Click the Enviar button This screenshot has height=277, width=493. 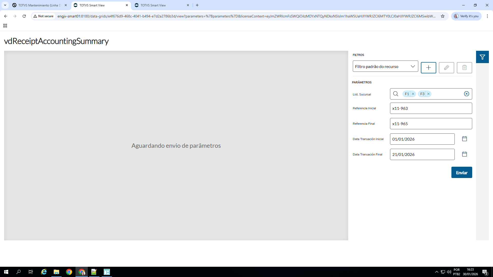click(461, 173)
